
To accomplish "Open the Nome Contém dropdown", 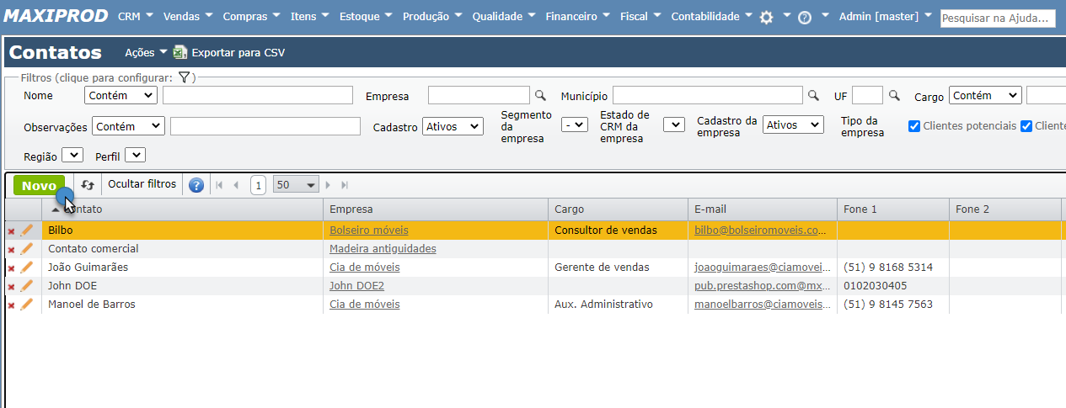I will pos(121,95).
